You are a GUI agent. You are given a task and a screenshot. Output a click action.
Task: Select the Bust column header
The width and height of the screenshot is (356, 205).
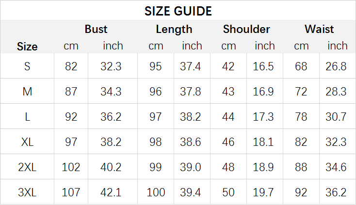[96, 29]
